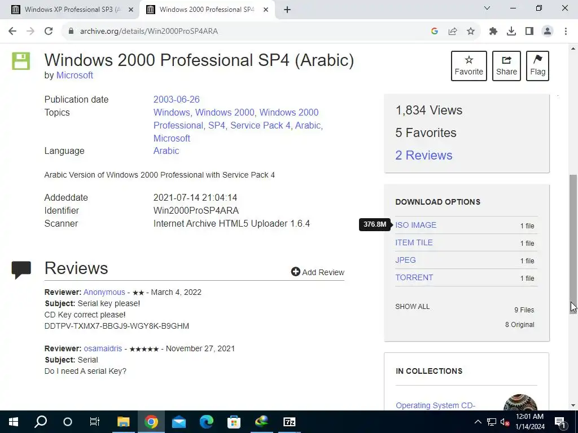Screen dimensions: 578x433
Task: Open the Google icon in address bar
Action: point(435,32)
